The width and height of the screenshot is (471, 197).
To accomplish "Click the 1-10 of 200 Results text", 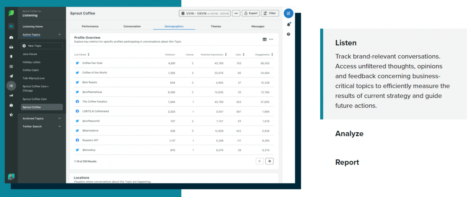I will pos(85,161).
